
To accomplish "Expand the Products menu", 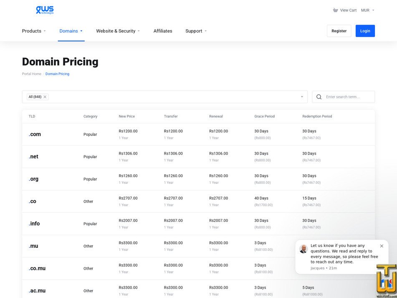I will [34, 31].
